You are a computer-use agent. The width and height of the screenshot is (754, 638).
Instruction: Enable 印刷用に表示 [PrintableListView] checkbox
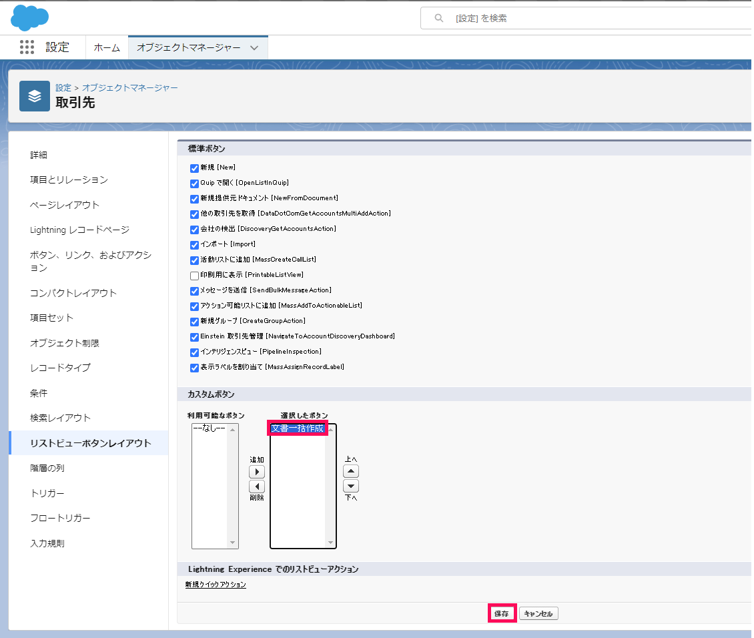(194, 276)
